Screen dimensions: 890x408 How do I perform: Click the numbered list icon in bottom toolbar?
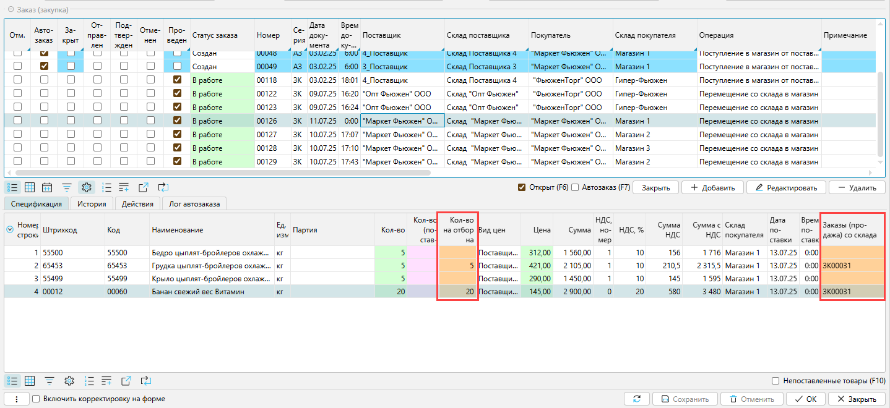(x=89, y=381)
